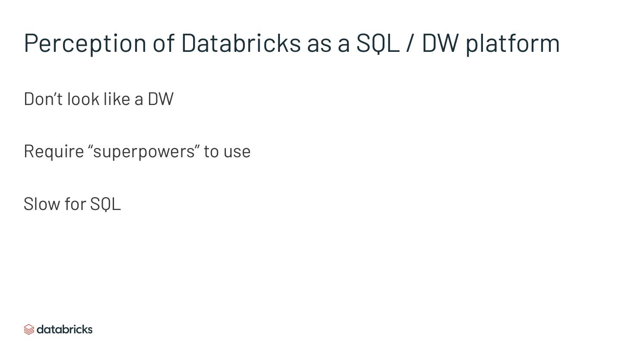Click the word "use" in the second line
Image resolution: width=622 pixels, height=350 pixels.
(237, 152)
